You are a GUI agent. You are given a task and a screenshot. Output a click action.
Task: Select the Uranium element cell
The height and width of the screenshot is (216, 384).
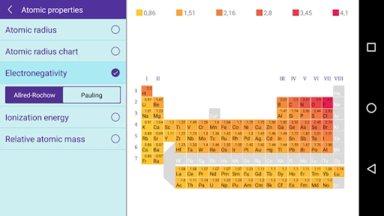[213, 184]
